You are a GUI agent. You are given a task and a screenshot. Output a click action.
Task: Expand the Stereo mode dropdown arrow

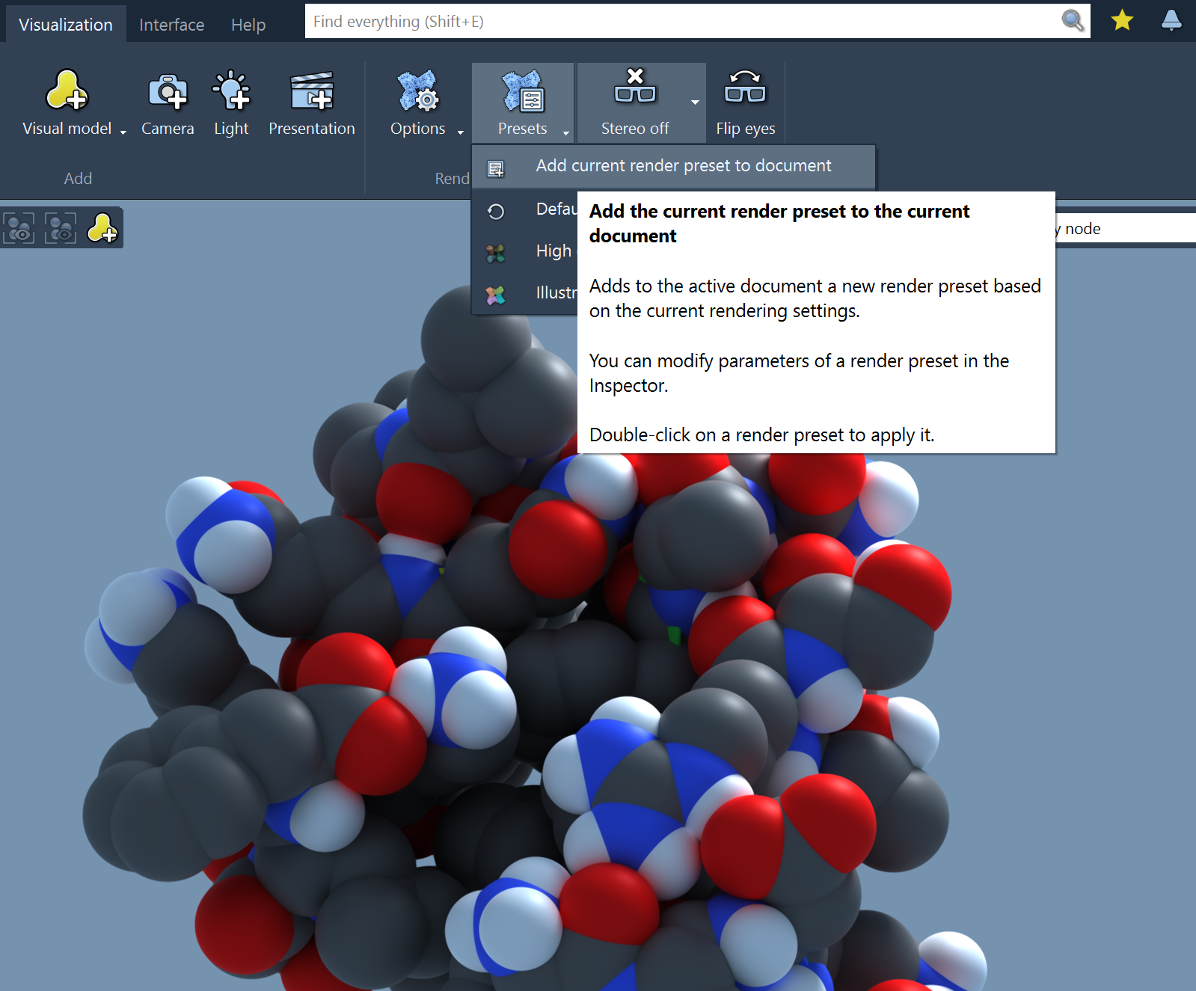[696, 102]
